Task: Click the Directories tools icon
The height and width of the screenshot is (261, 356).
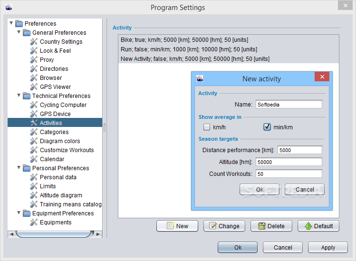Action: tap(34, 68)
